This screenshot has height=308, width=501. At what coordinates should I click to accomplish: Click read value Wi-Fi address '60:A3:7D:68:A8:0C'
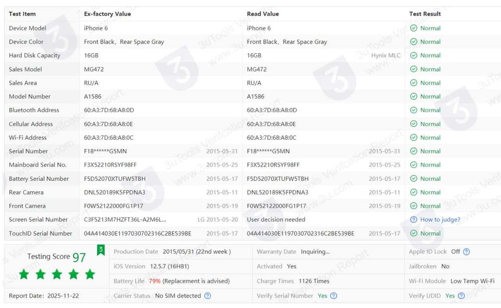pos(272,138)
